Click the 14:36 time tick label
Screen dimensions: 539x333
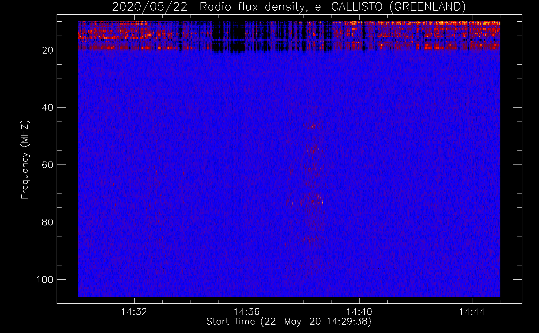pos(247,312)
